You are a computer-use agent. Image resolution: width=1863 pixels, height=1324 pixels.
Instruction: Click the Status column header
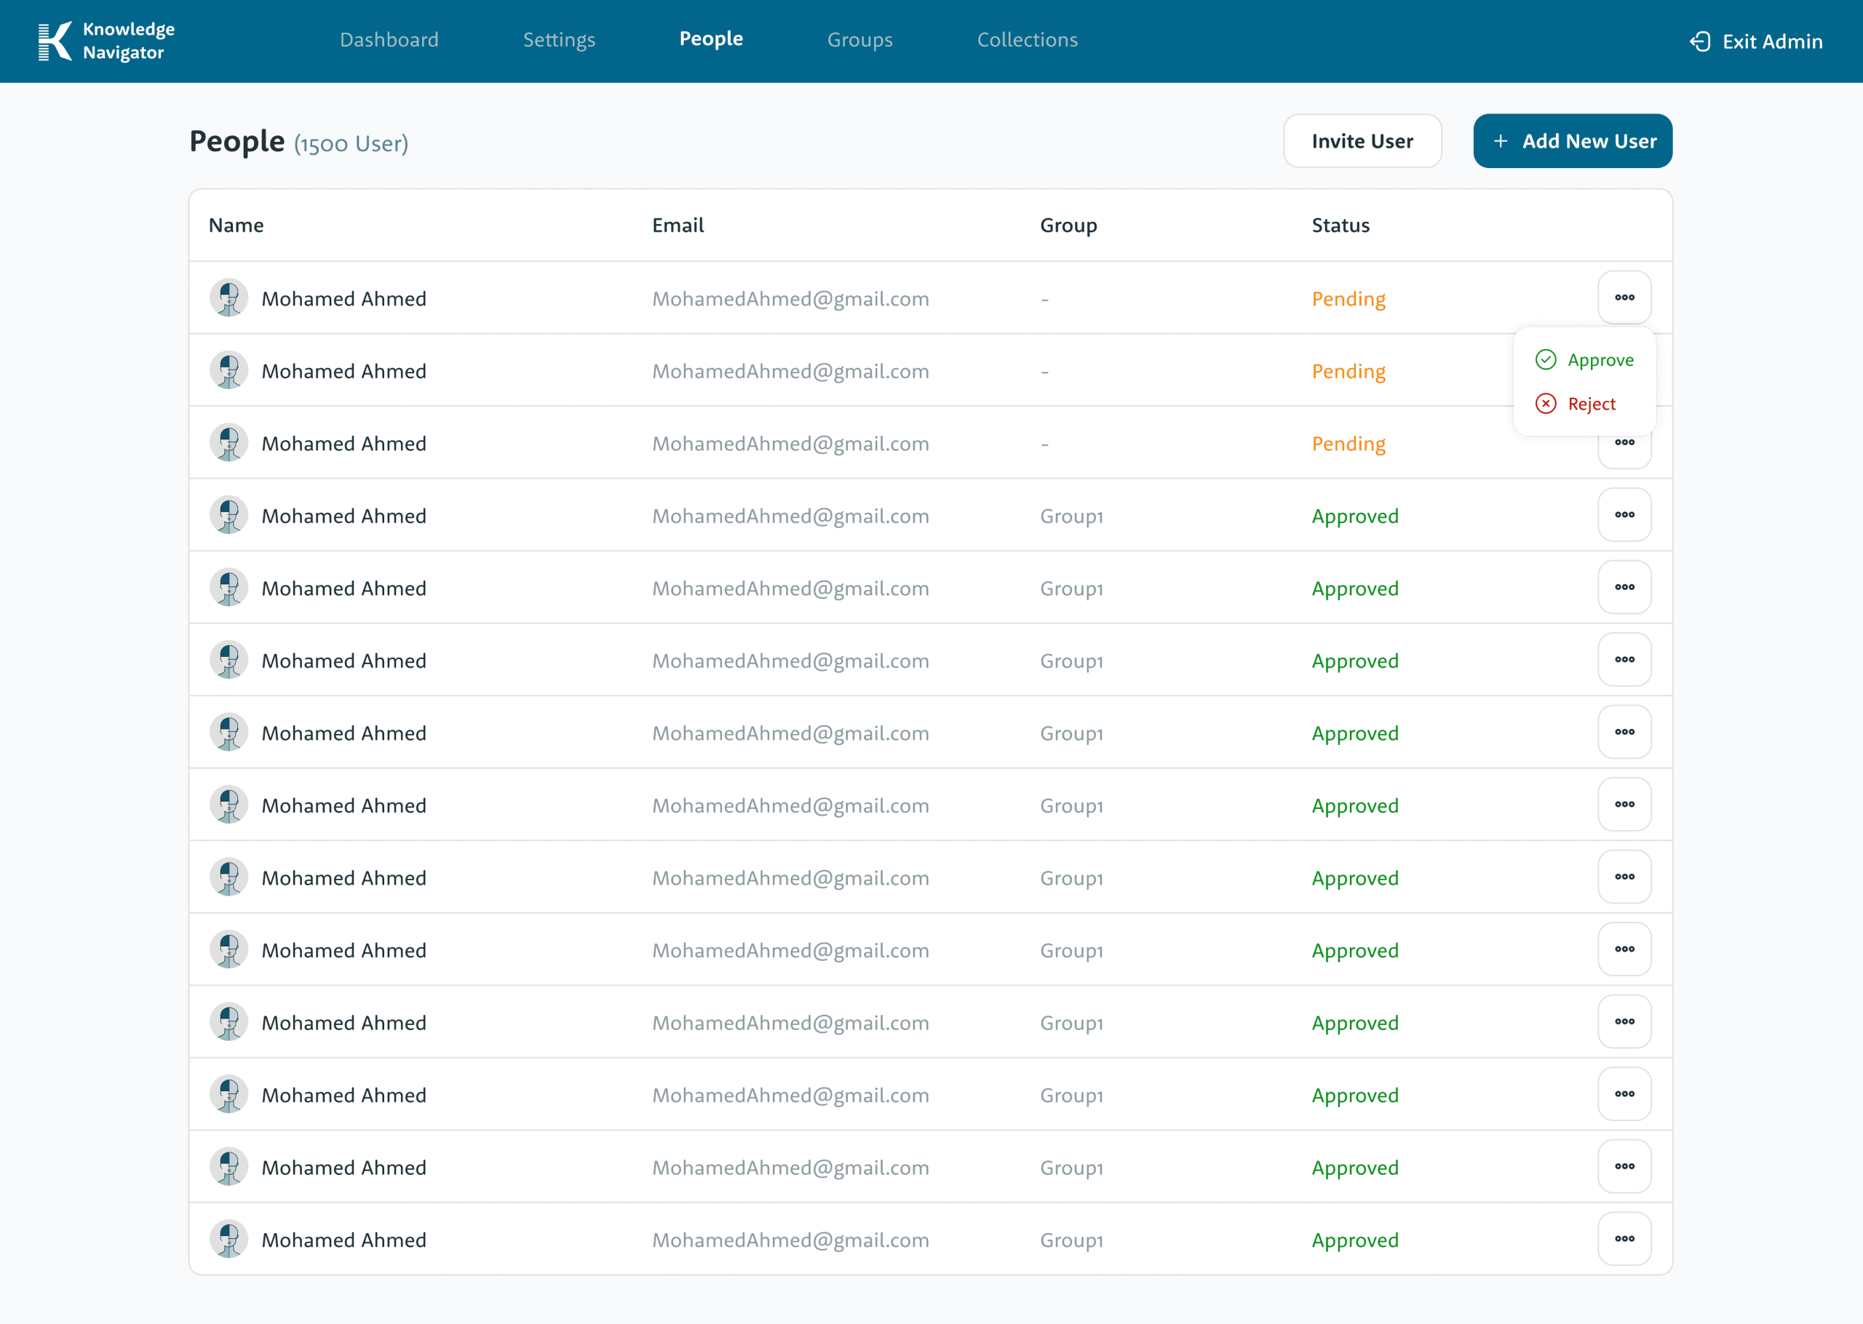(1340, 225)
